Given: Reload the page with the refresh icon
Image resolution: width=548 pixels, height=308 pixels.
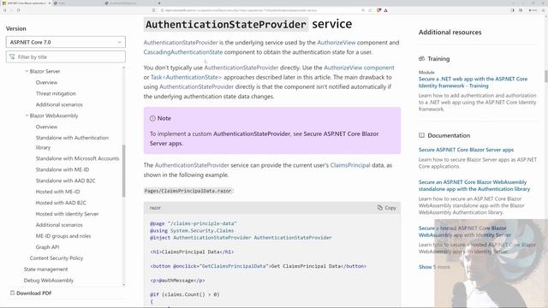Looking at the screenshot, I should [18, 10].
